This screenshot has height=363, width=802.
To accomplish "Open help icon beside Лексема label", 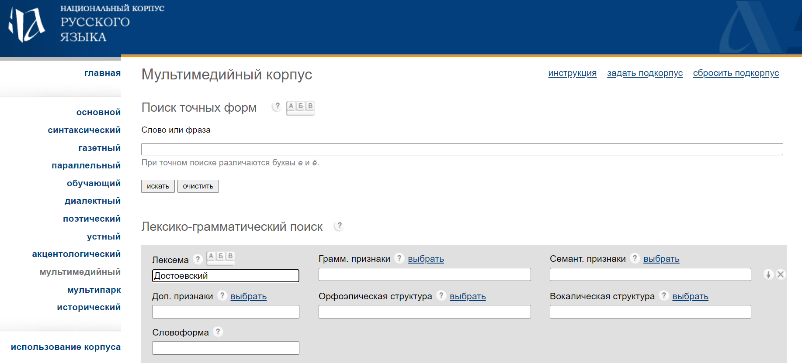I will pos(198,259).
